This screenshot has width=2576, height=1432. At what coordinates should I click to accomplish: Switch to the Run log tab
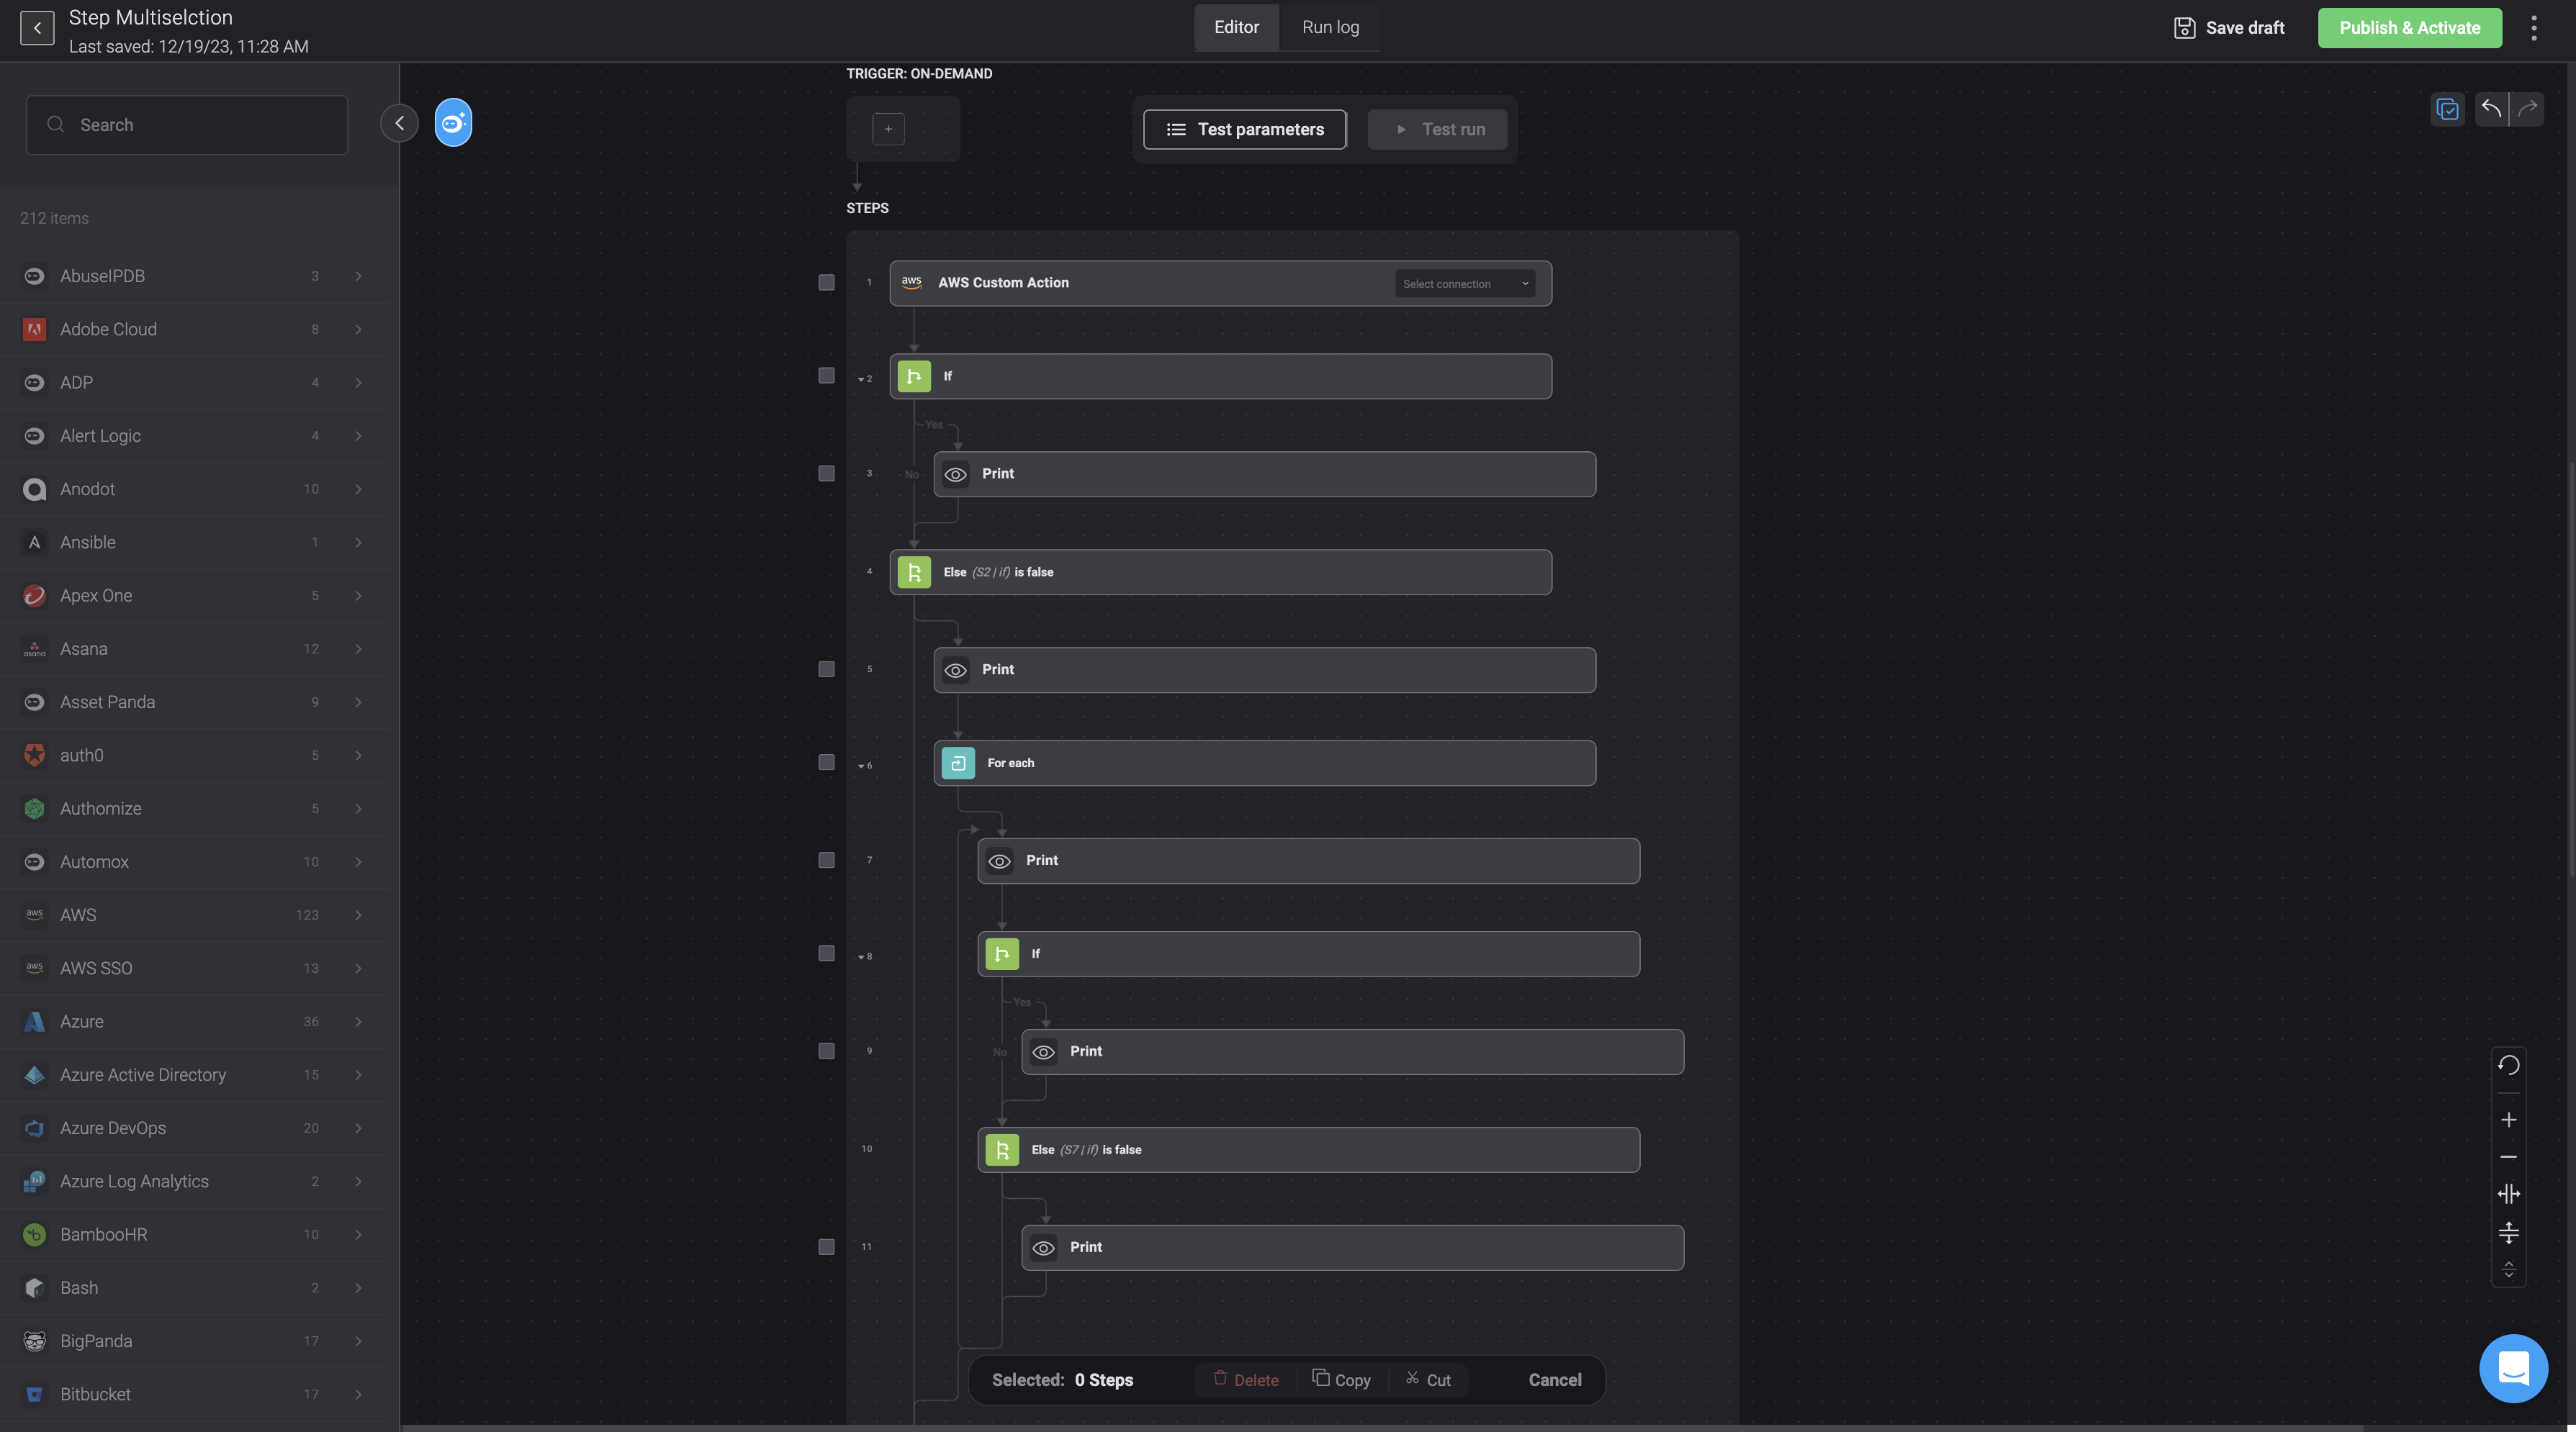click(x=1330, y=27)
